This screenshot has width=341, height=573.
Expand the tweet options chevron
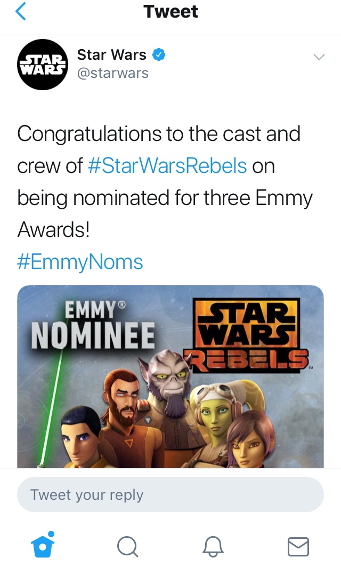[319, 57]
